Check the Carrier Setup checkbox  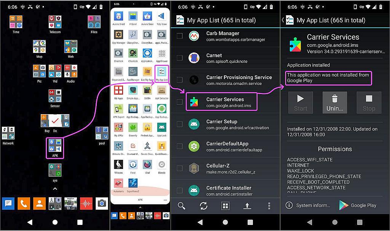coord(179,124)
